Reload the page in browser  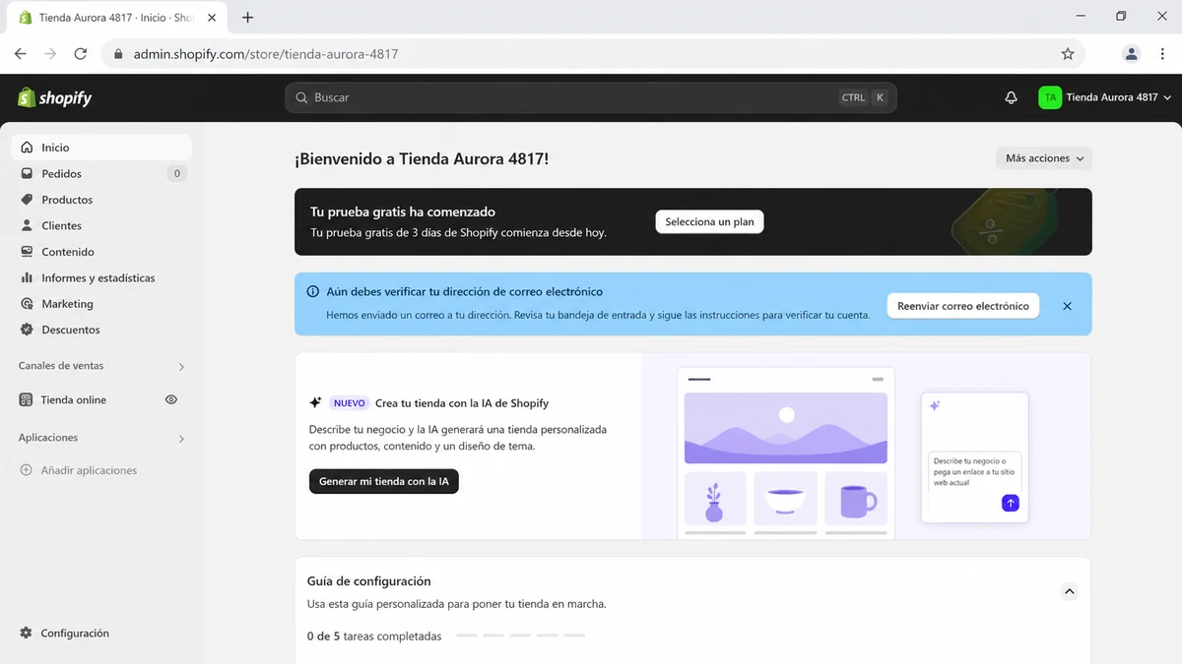(80, 54)
